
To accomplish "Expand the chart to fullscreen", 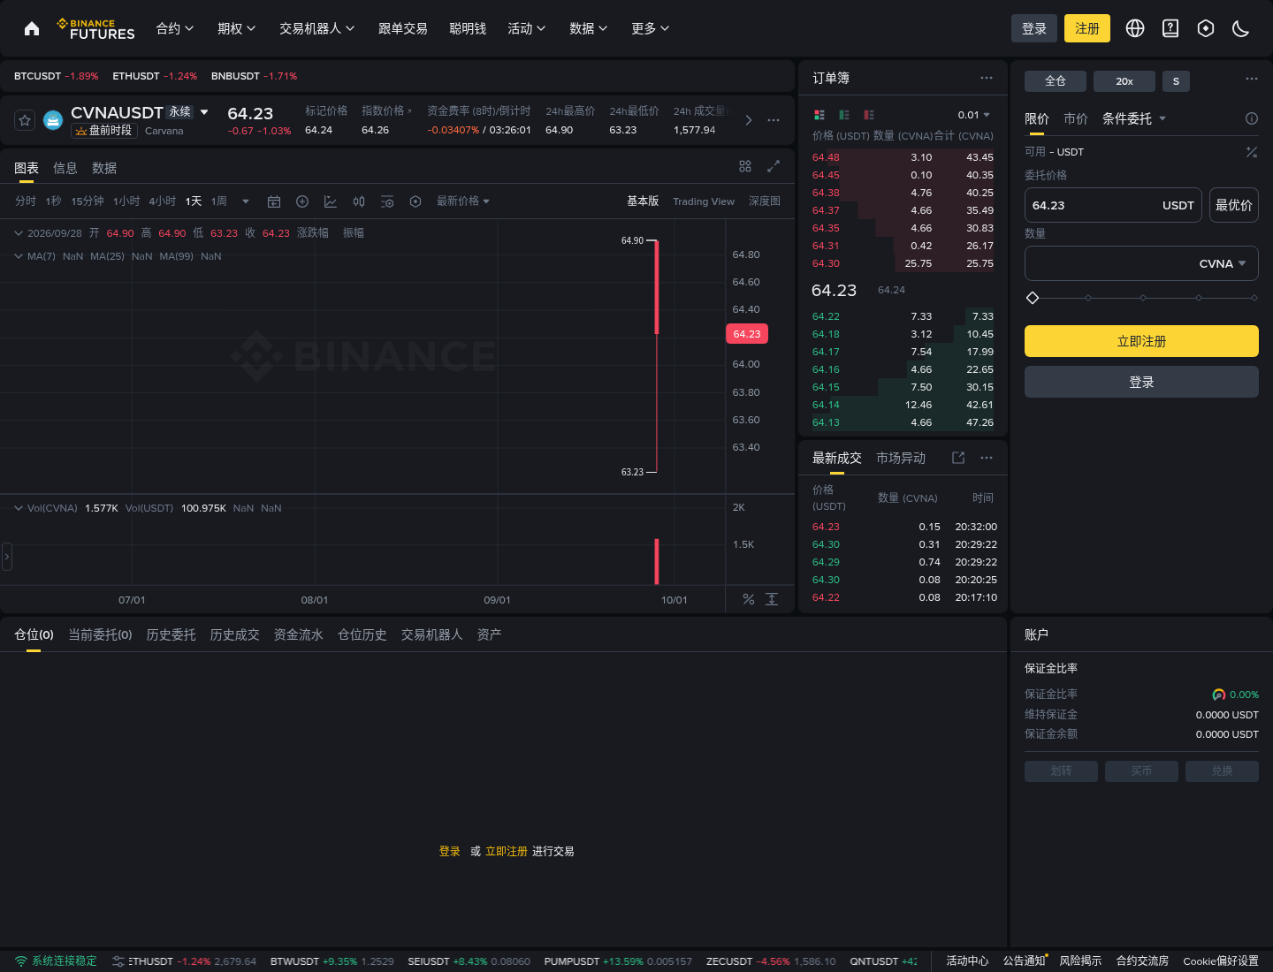I will point(774,166).
